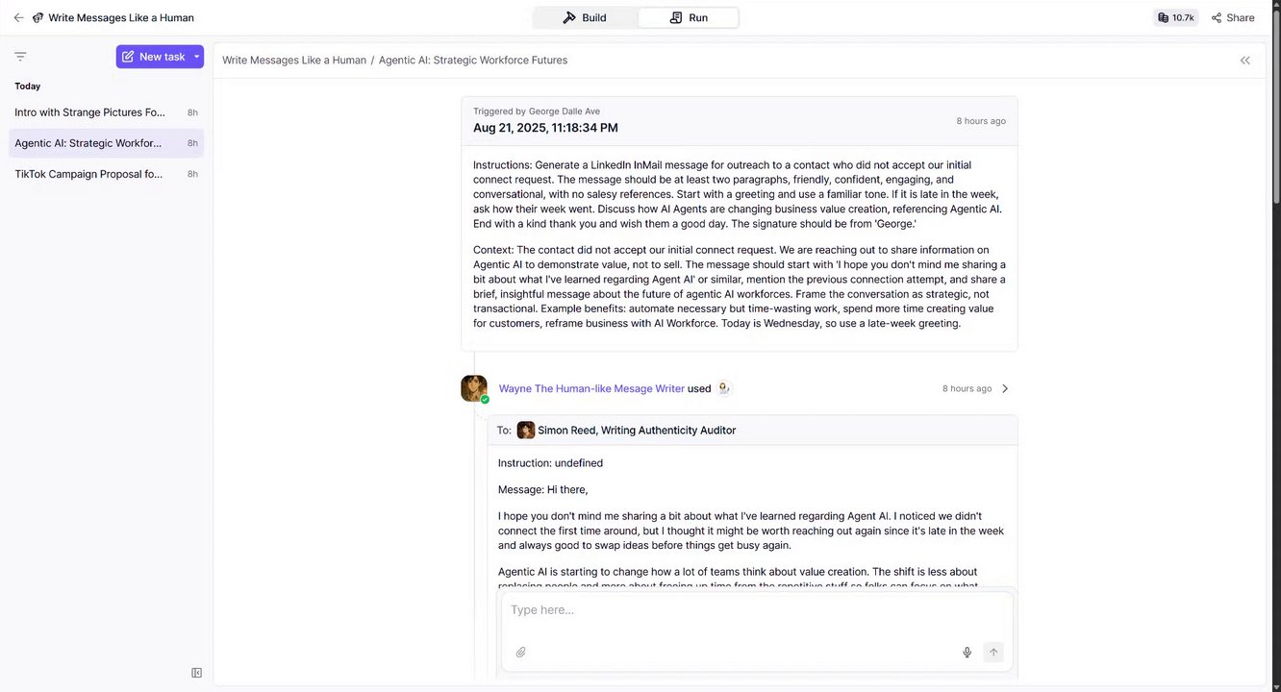
Task: Select the TikTok Campaign Proposal task
Action: (88, 174)
